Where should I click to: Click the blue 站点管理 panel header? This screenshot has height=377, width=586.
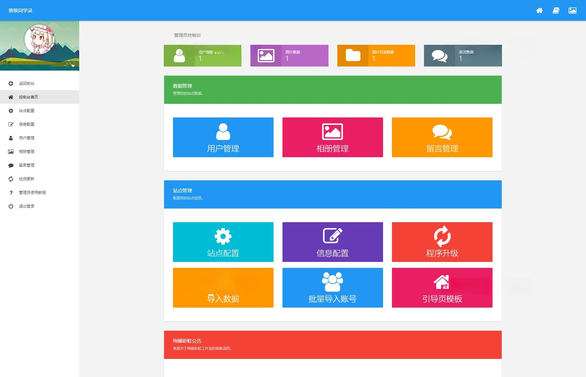point(333,194)
